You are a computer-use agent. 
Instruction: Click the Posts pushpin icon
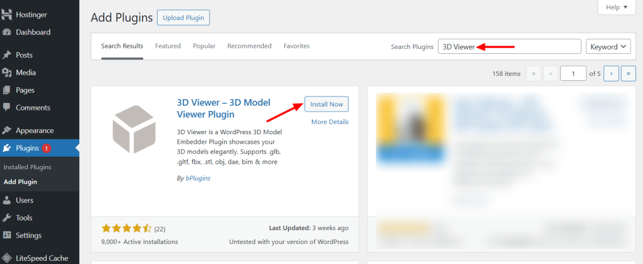tap(6, 55)
